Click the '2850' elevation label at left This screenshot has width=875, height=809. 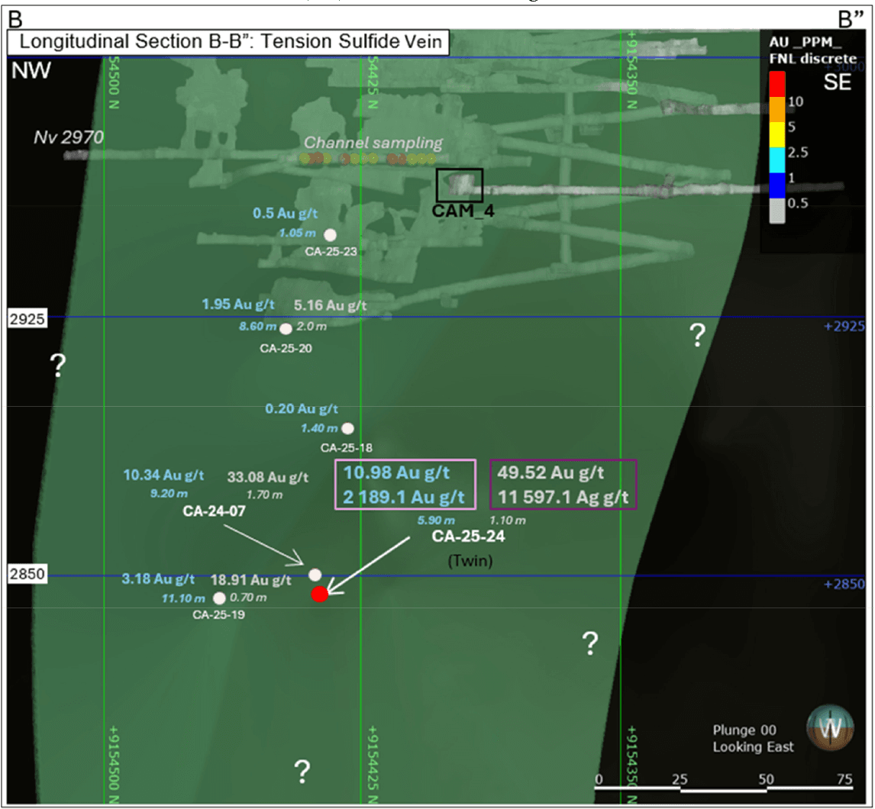[x=27, y=574]
